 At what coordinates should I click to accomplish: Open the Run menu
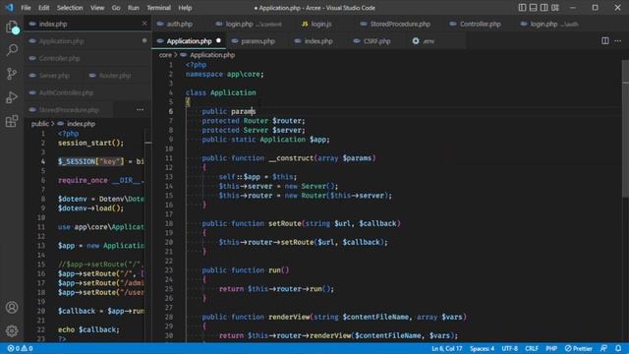coord(134,8)
